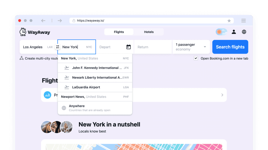Click the Search flights button
268x150 pixels.
pyautogui.click(x=230, y=47)
